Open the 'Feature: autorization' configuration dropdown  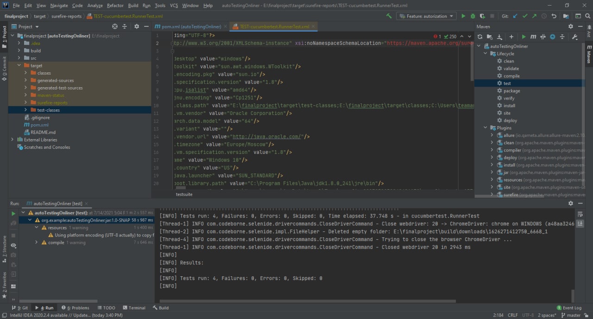coord(427,16)
